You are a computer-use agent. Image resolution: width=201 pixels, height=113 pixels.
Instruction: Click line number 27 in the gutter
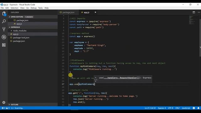coord(63,84)
